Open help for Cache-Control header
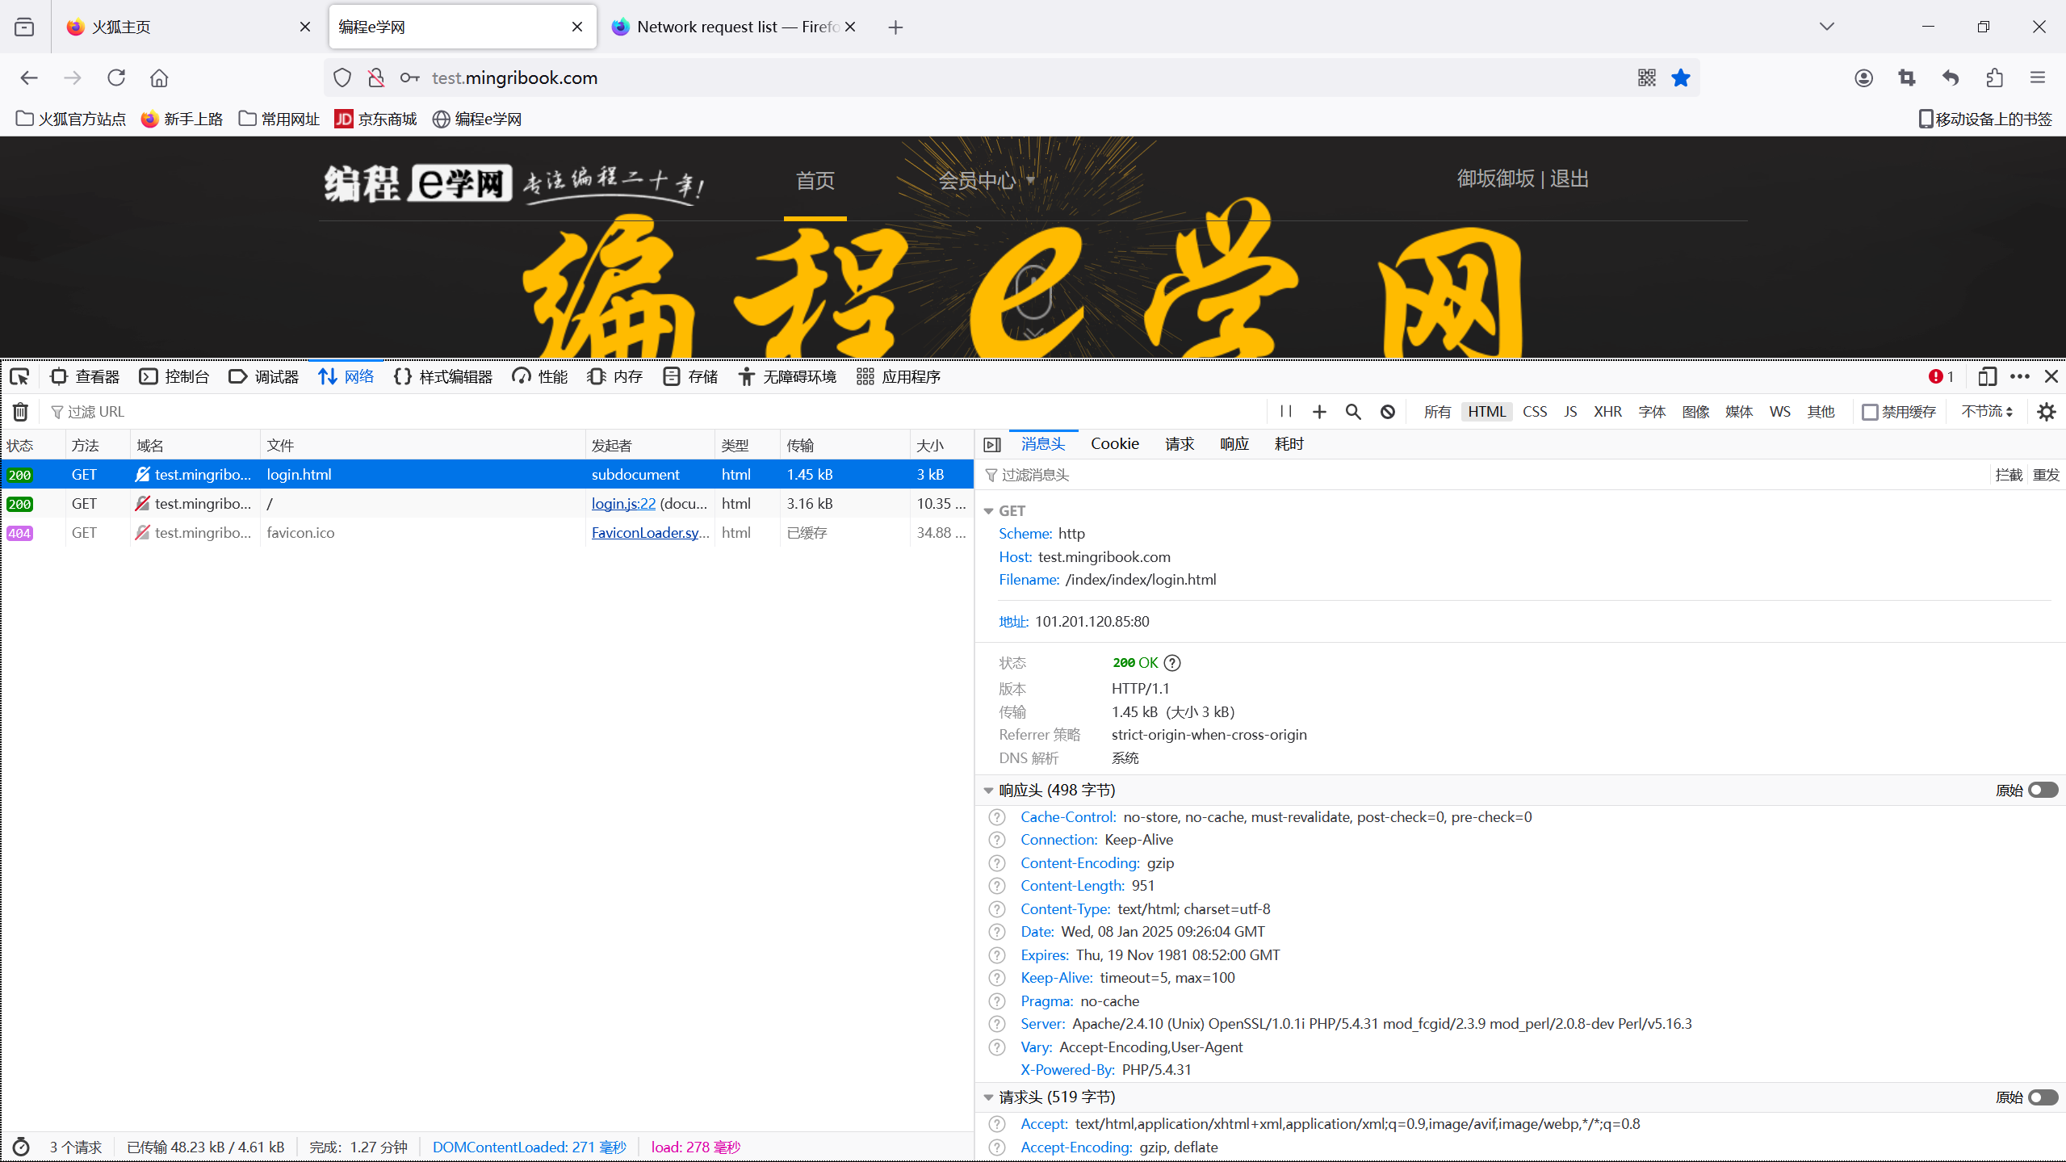 tap(998, 817)
